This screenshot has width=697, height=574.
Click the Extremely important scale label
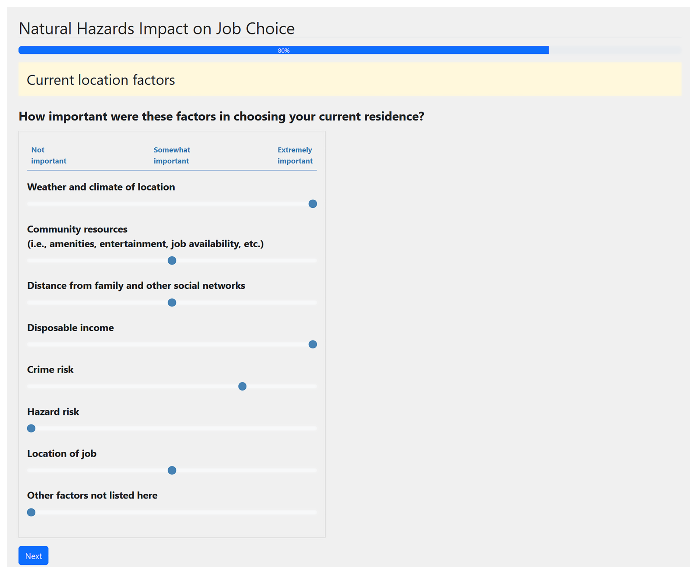pos(295,155)
